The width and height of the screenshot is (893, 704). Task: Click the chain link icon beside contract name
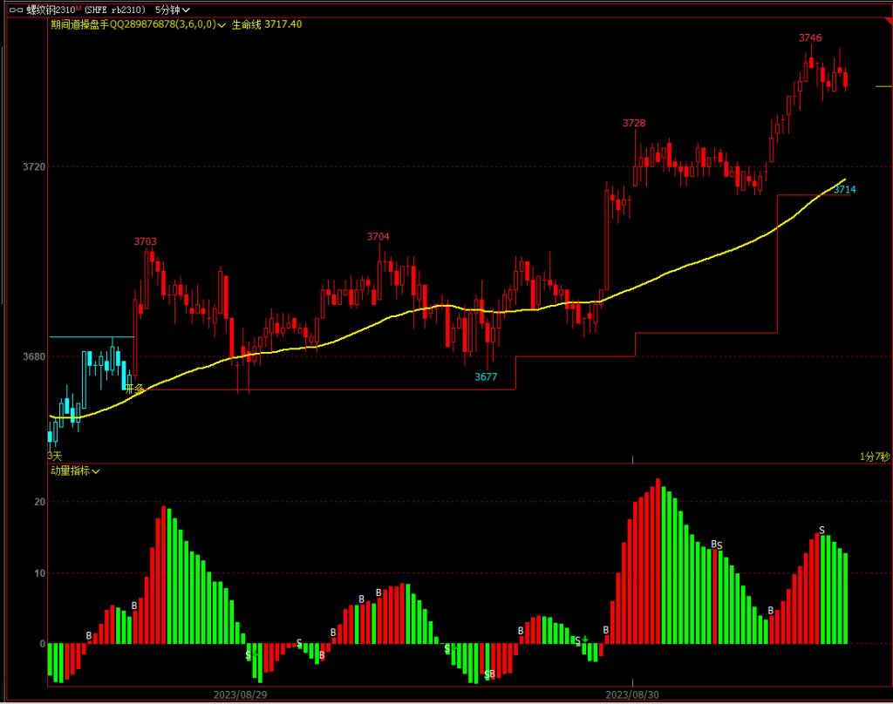tap(14, 9)
